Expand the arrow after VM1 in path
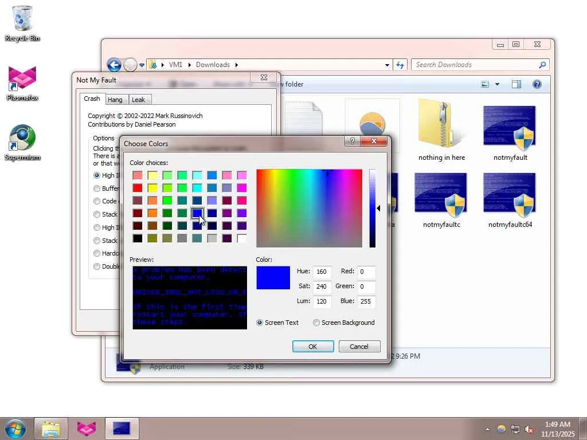The height and width of the screenshot is (440, 587). (189, 65)
